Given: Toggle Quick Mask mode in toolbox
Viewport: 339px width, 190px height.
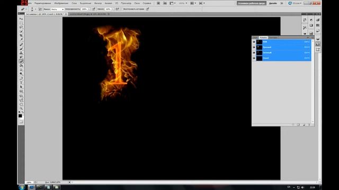Looking at the screenshot, I should click(x=21, y=122).
